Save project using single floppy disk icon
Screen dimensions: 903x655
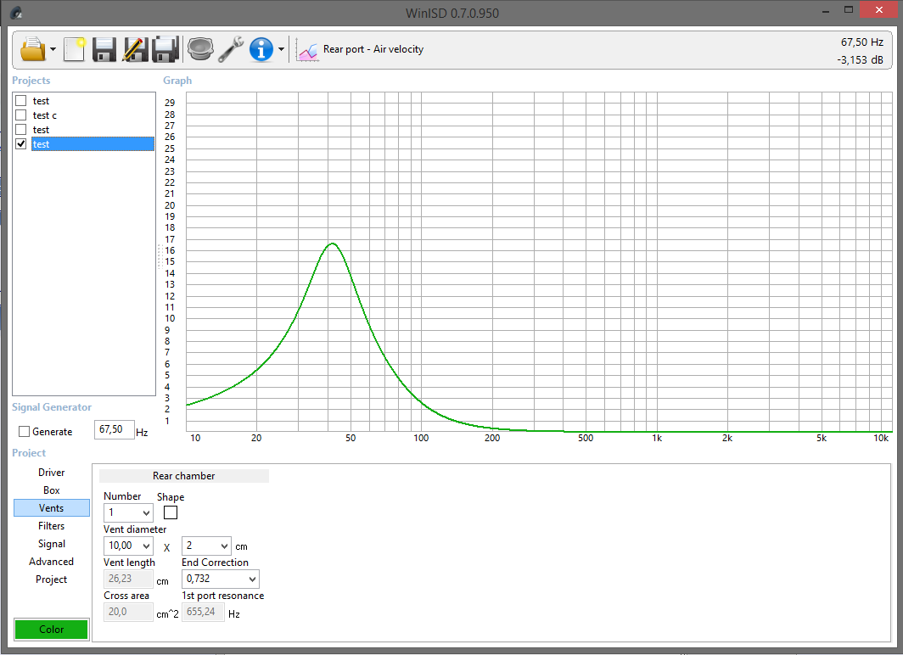pyautogui.click(x=104, y=49)
